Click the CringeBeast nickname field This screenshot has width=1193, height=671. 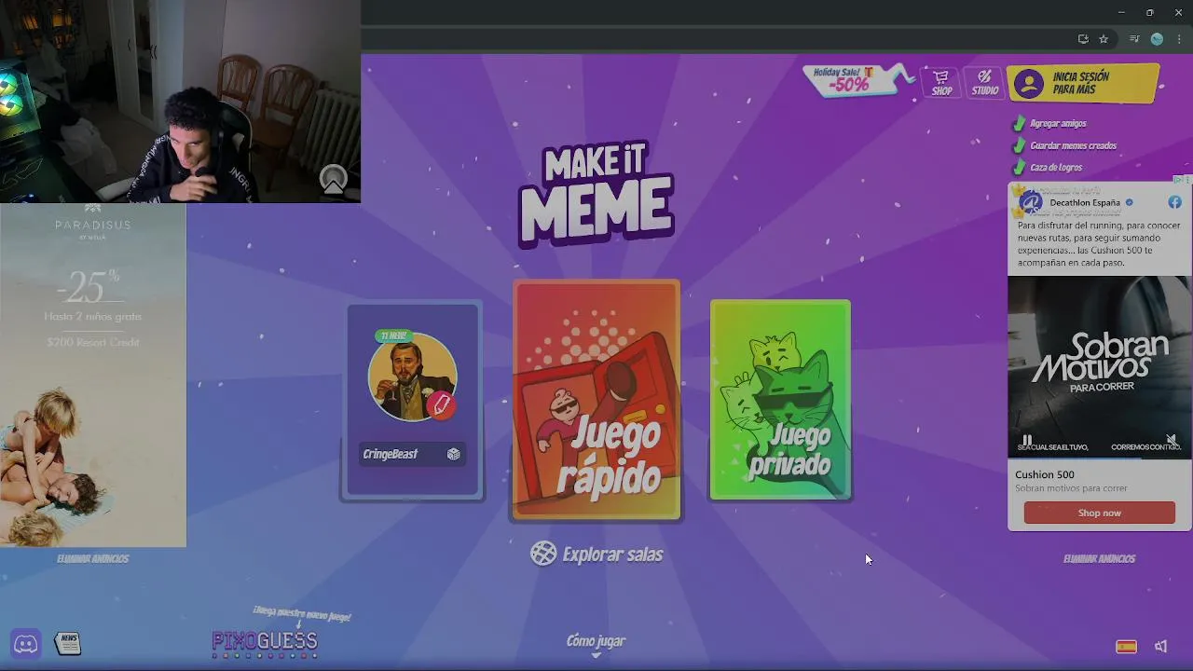pos(412,454)
